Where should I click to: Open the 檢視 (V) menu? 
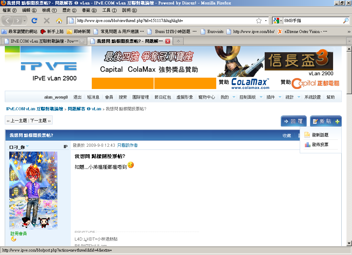[49, 10]
